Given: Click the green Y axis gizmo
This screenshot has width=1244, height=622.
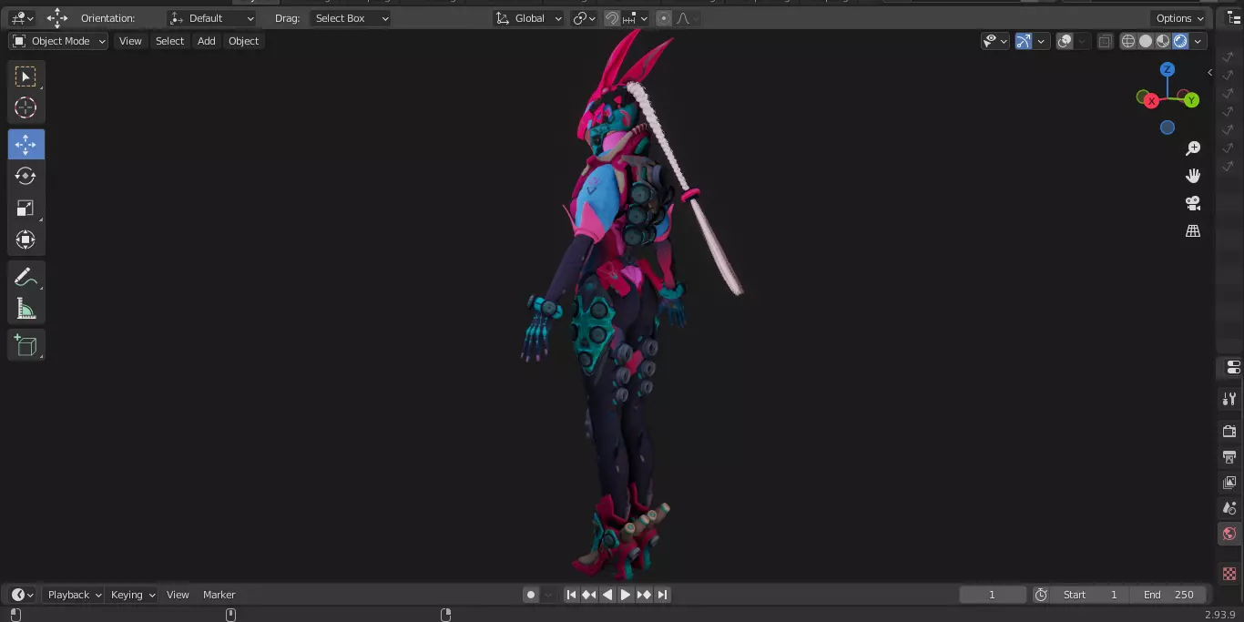Looking at the screenshot, I should (x=1191, y=100).
